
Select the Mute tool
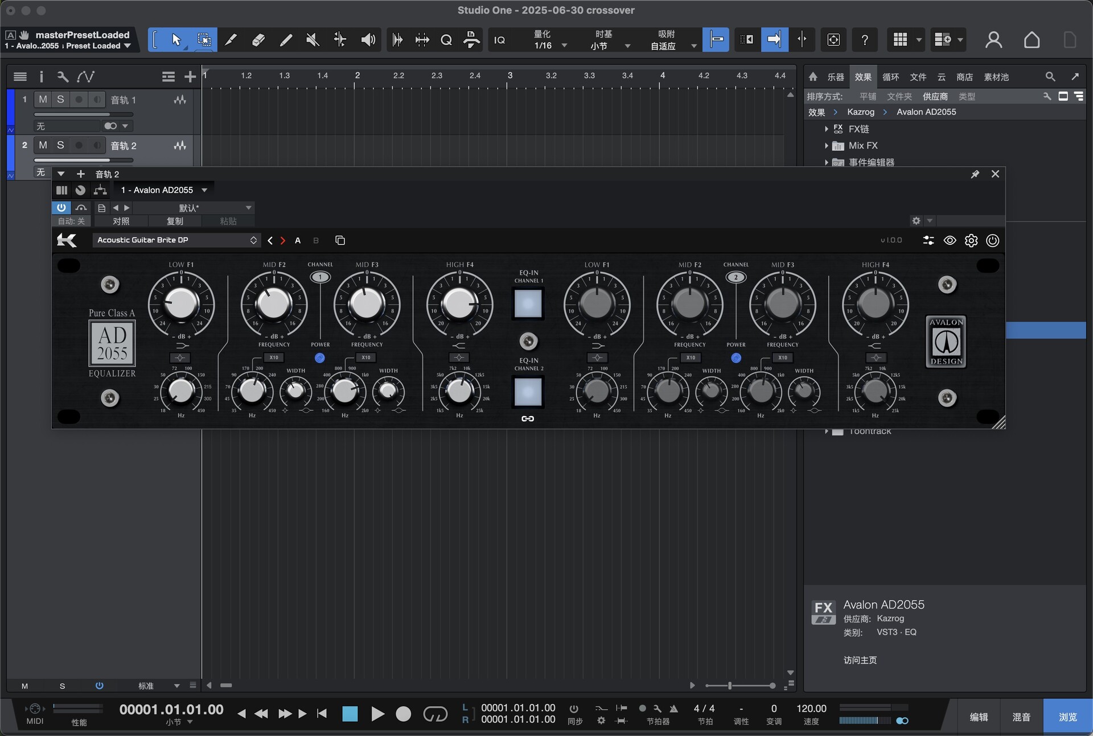click(313, 39)
